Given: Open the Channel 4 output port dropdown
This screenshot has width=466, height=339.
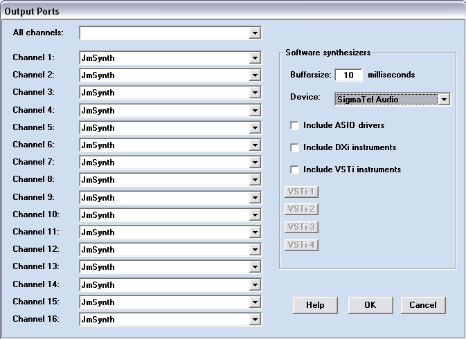Looking at the screenshot, I should 170,111.
